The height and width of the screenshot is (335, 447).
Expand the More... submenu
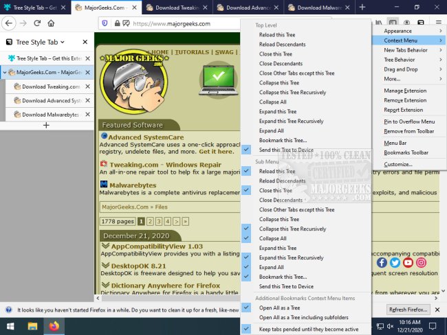click(x=409, y=79)
